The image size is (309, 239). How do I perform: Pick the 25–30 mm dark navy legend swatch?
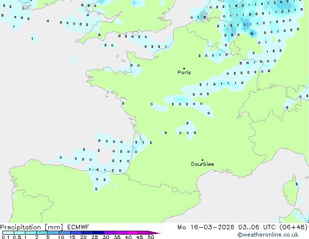98,233
